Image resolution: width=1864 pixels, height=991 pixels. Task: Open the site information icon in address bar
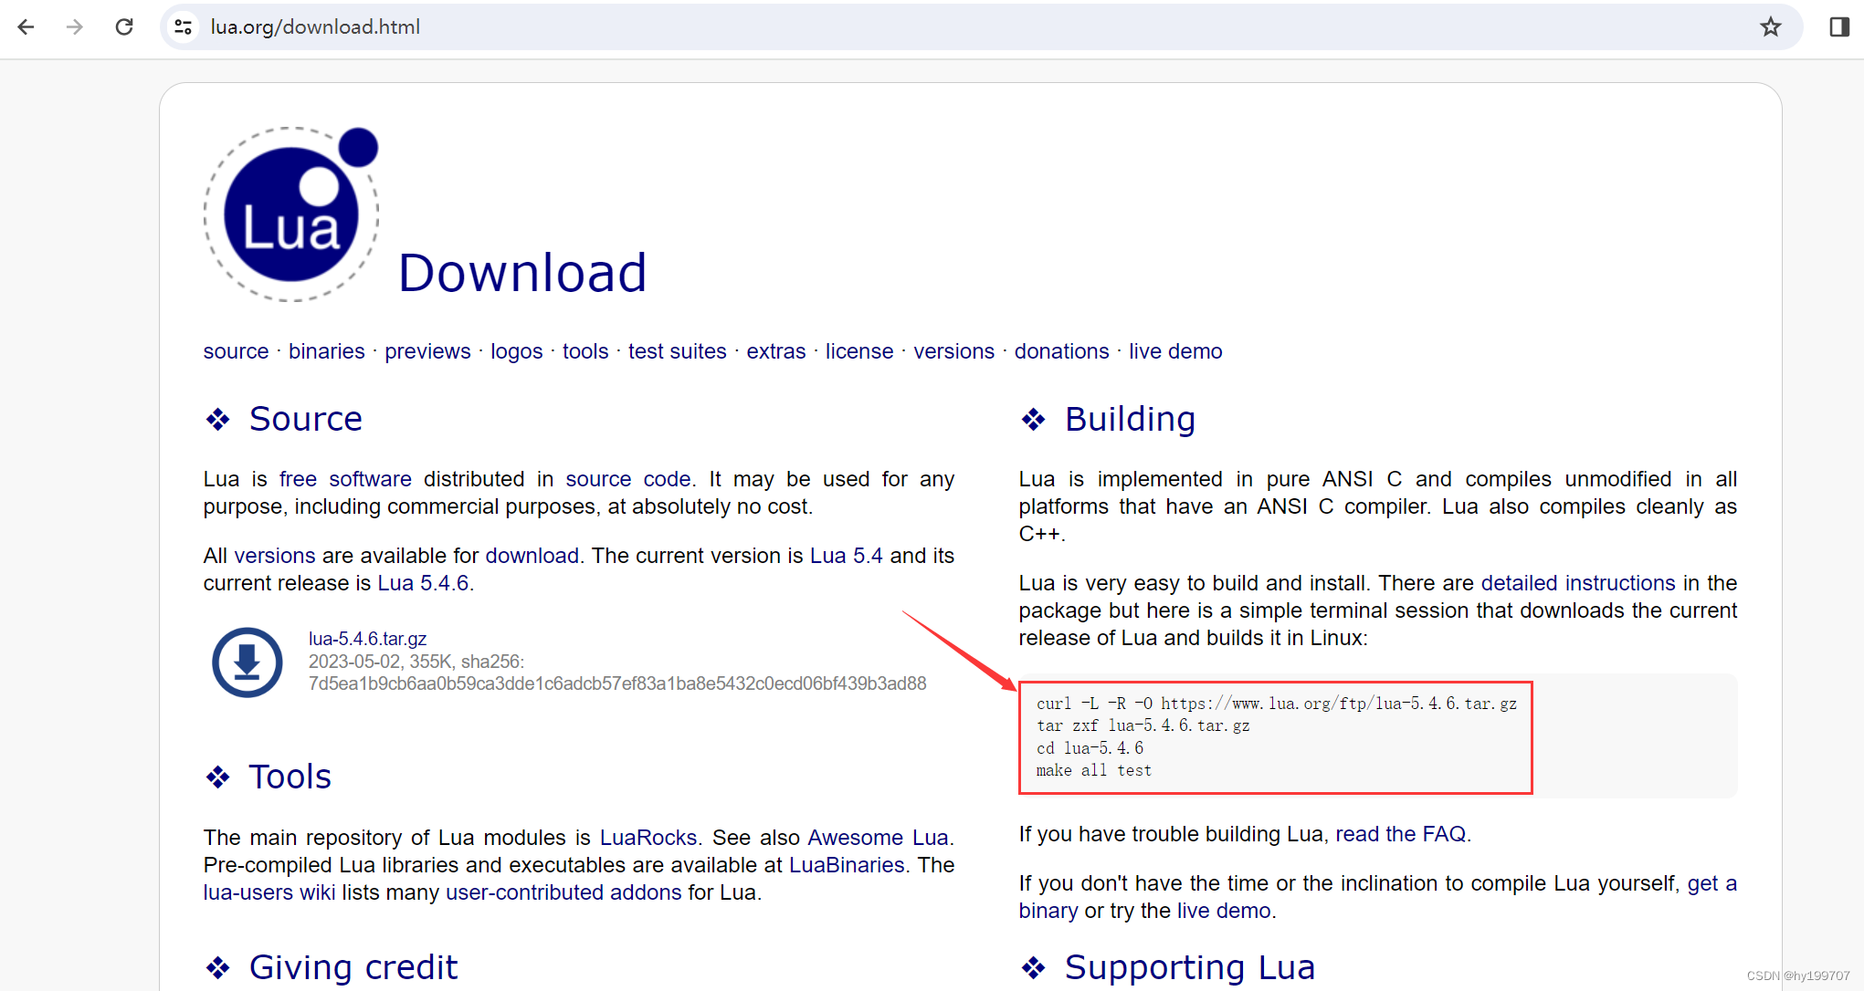tap(182, 26)
